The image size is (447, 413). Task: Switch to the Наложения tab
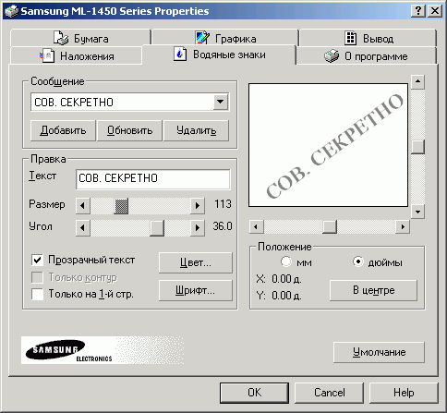(x=76, y=56)
